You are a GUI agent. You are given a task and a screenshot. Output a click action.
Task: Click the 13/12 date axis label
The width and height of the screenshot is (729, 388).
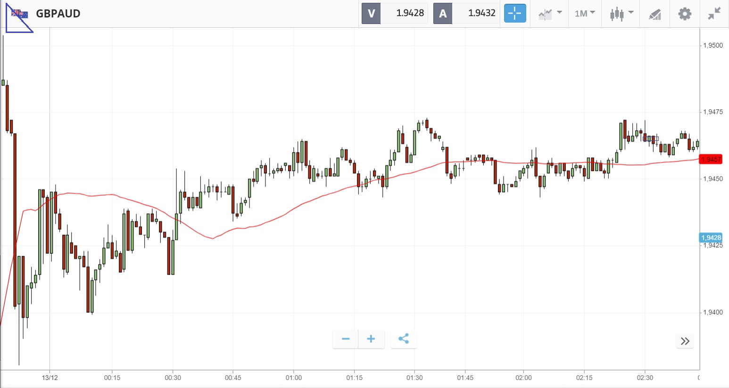[50, 378]
